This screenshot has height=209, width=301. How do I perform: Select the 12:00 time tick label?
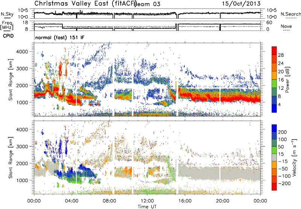[x=147, y=201]
